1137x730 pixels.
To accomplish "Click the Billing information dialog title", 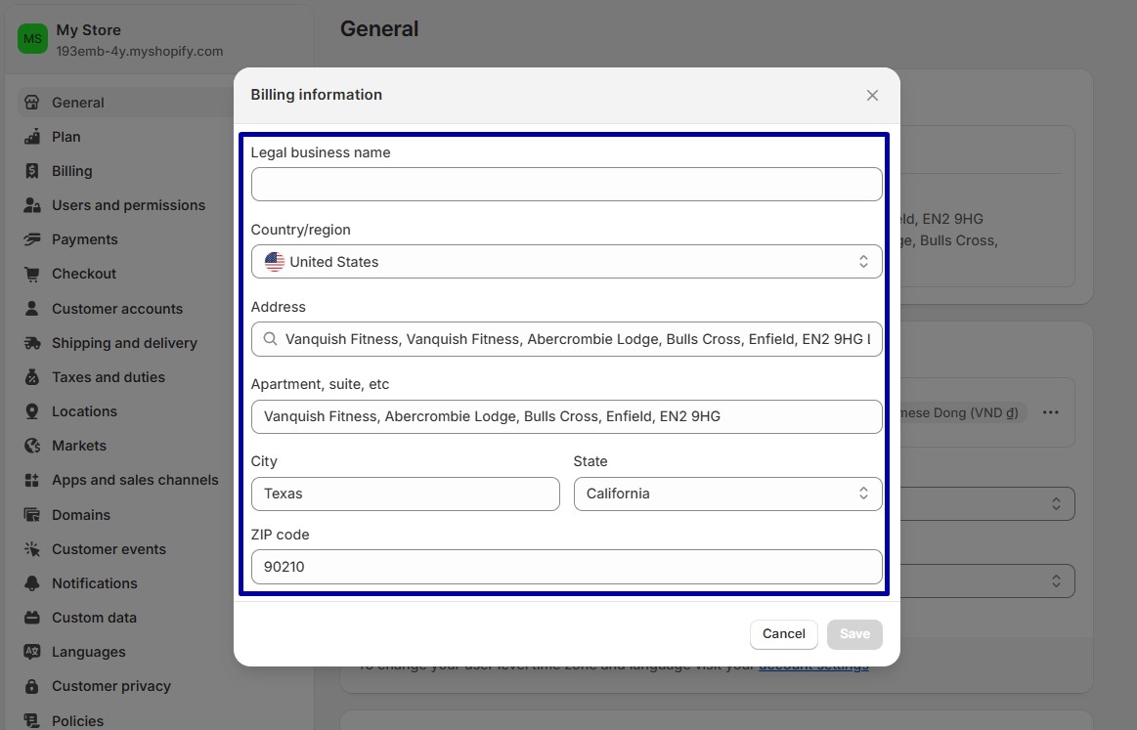I will 316,95.
